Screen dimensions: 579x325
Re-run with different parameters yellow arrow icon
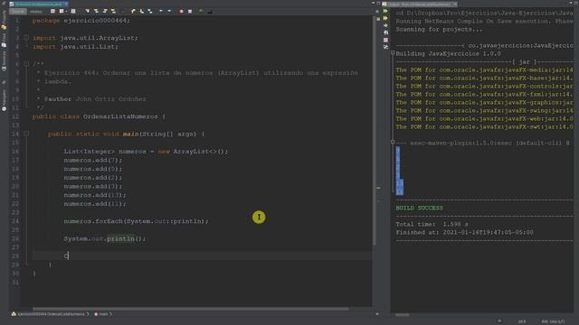coord(385,18)
